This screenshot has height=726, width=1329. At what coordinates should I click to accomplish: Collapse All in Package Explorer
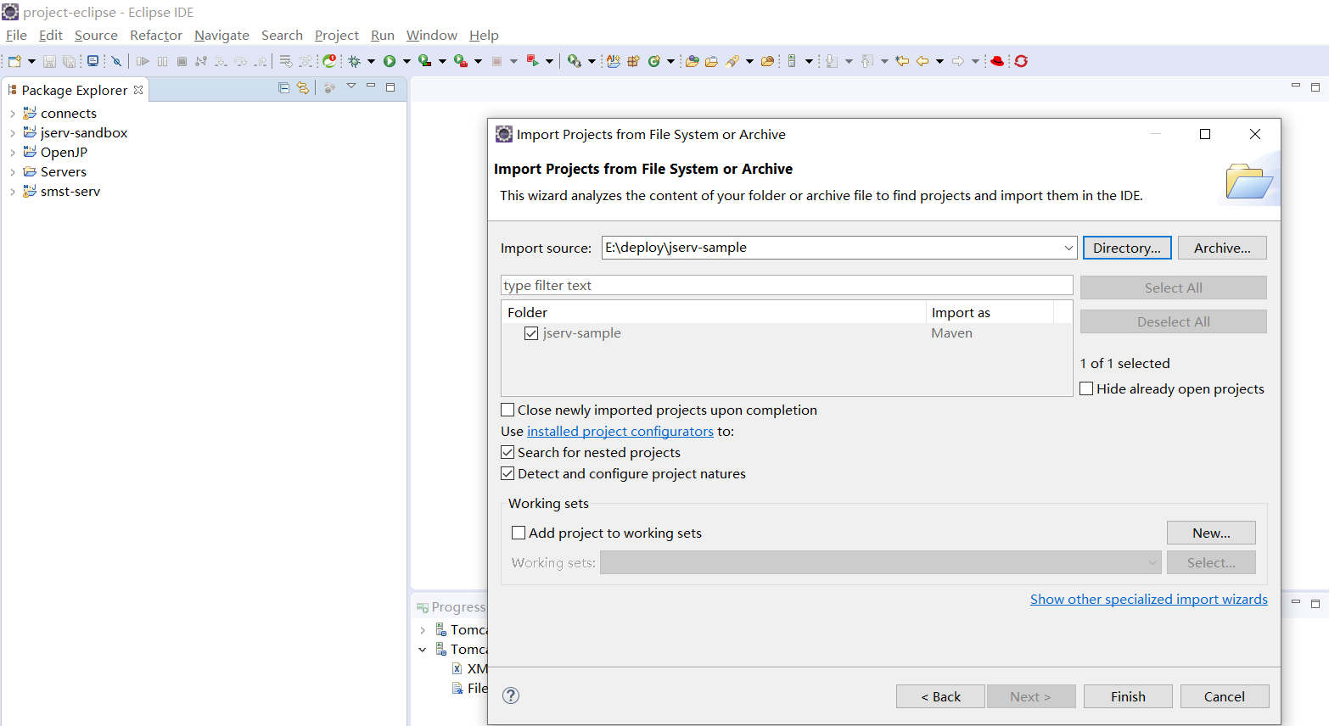[283, 87]
